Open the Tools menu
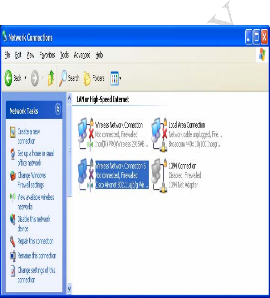Viewport: 270px width, 298px height. (64, 55)
